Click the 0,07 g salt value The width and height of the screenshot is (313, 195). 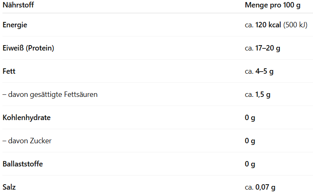(265, 187)
